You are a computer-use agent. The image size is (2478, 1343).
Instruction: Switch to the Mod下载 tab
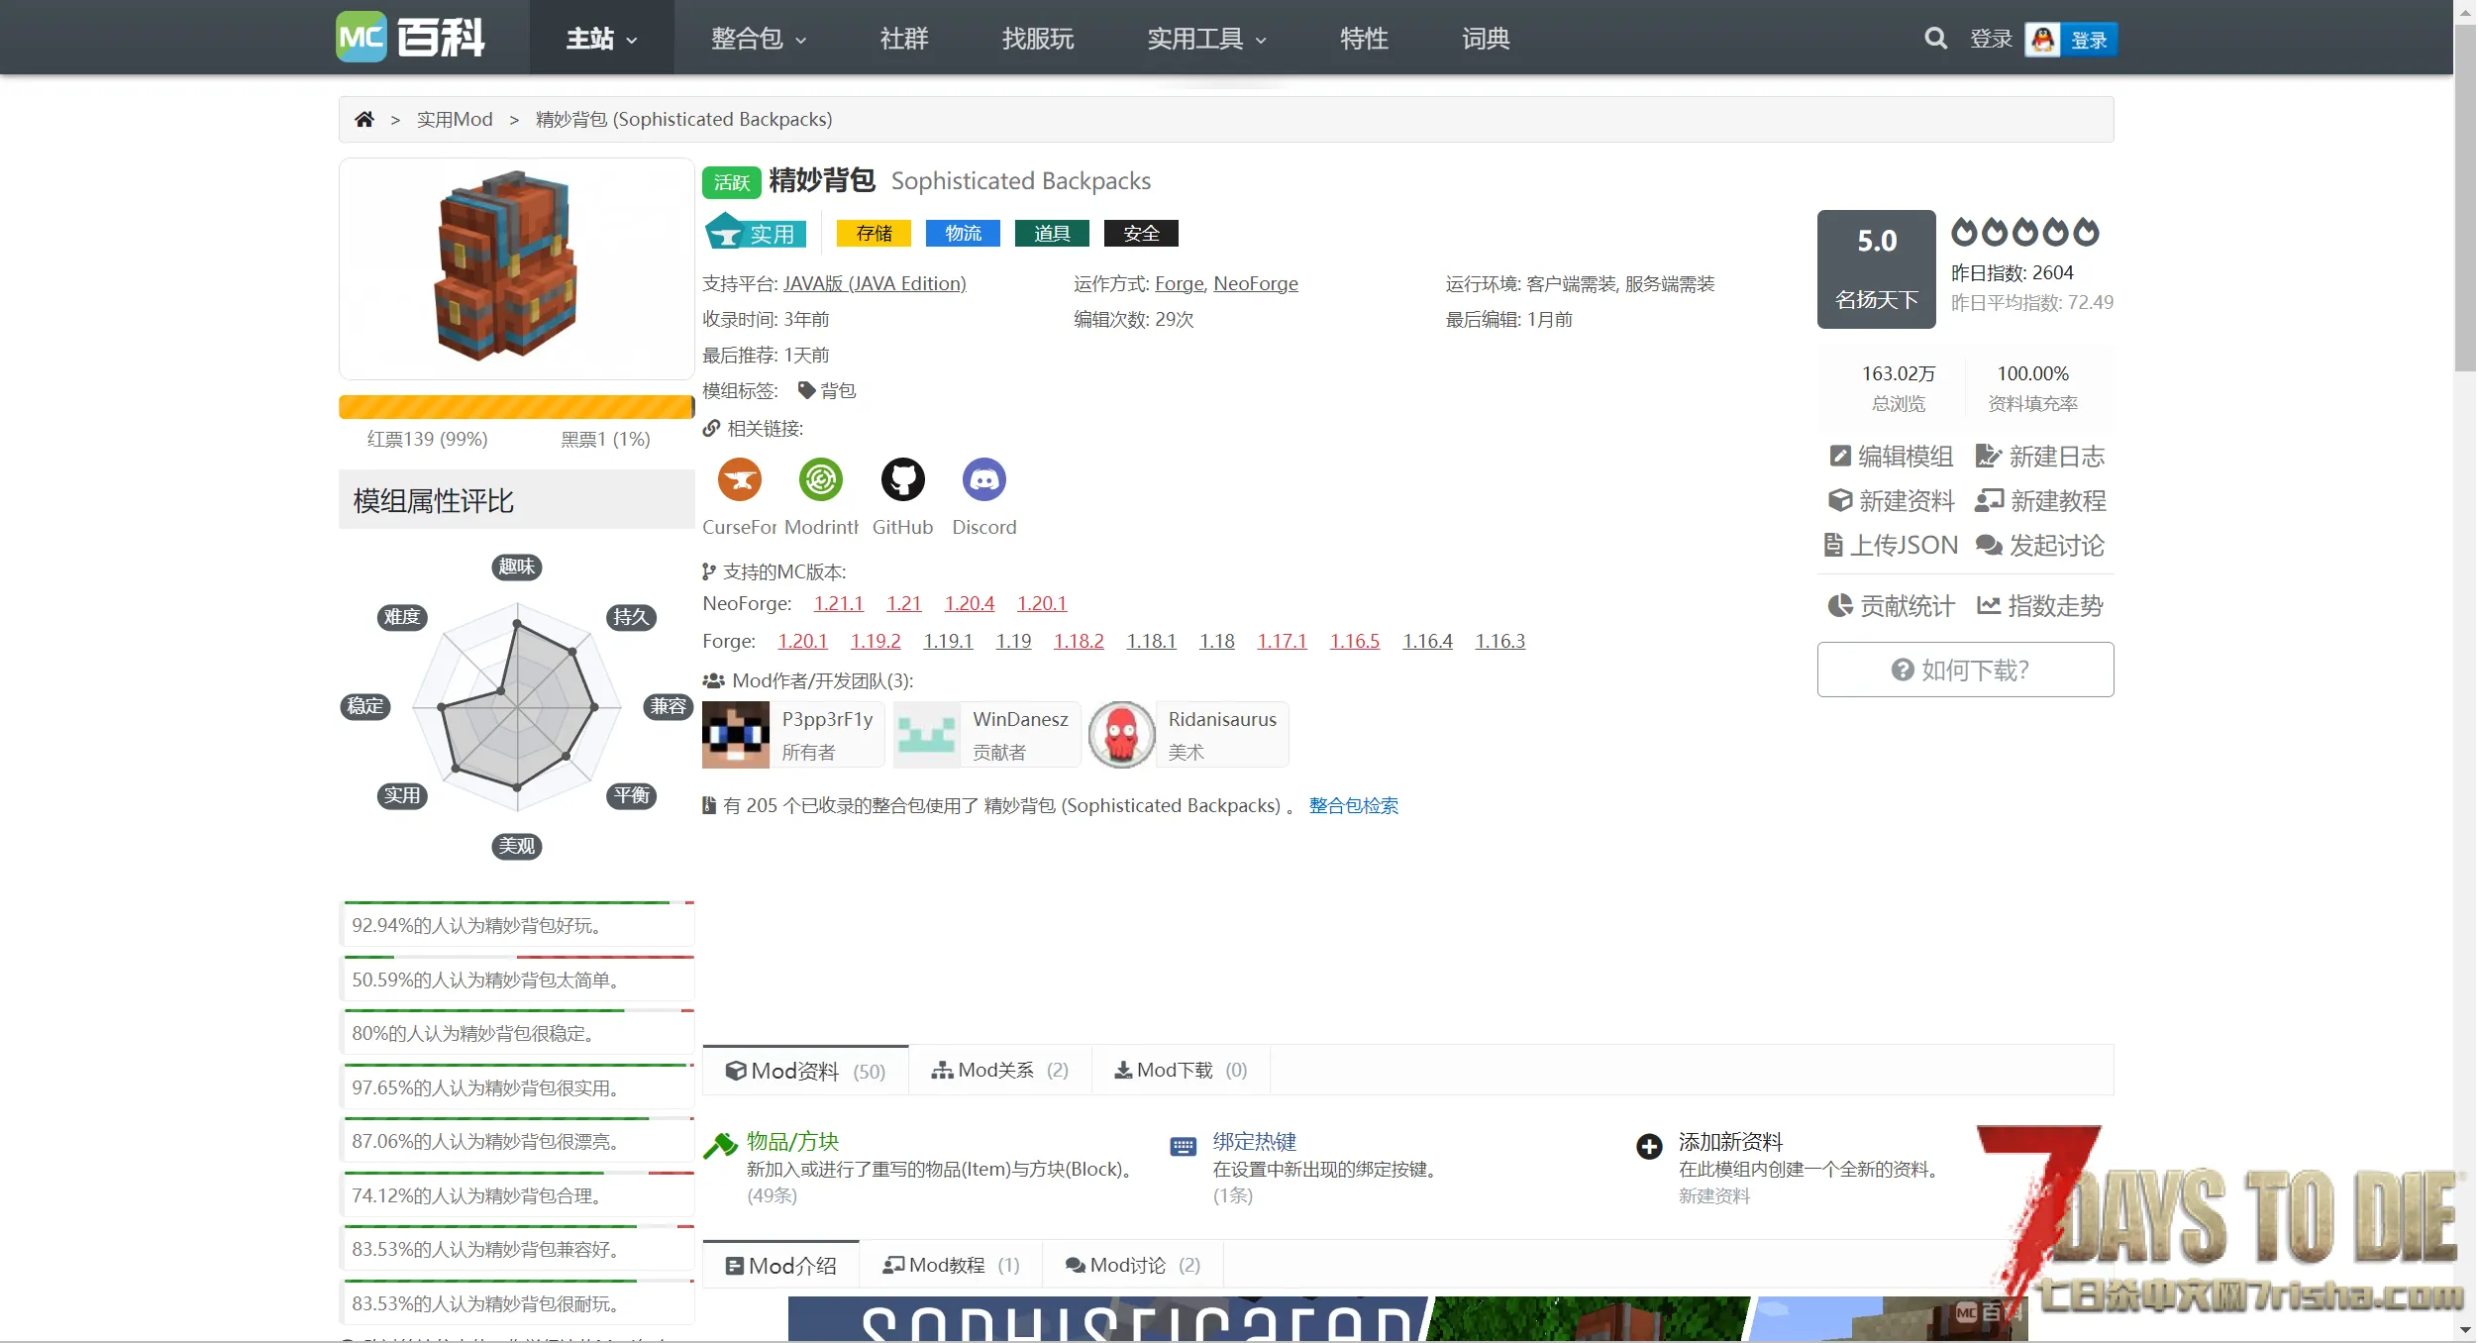pyautogui.click(x=1181, y=1071)
